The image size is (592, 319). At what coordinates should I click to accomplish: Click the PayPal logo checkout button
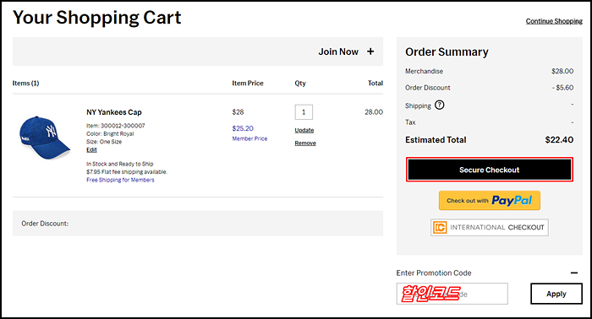tap(490, 200)
